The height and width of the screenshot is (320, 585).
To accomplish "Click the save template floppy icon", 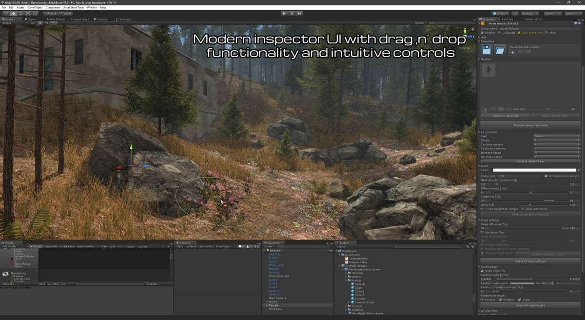I will coord(487,50).
